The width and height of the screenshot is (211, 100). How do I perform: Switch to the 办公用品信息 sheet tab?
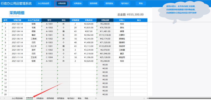tap(17, 98)
